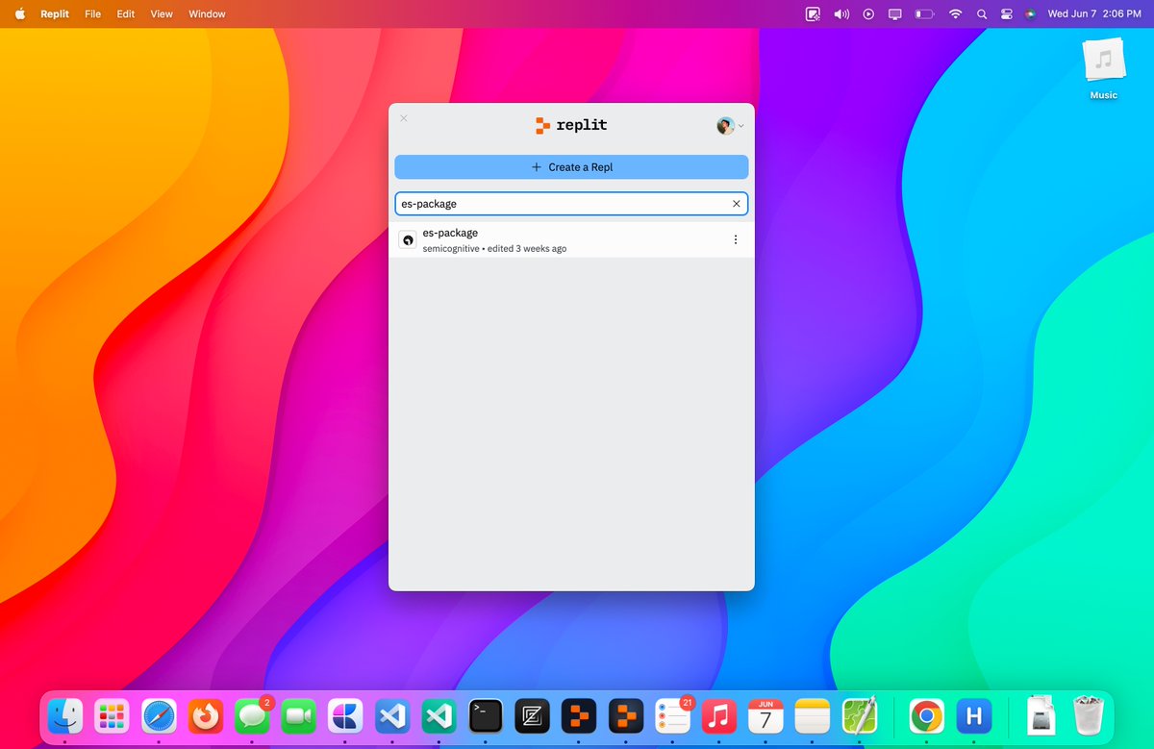Open the document stack in the dock

1041,716
